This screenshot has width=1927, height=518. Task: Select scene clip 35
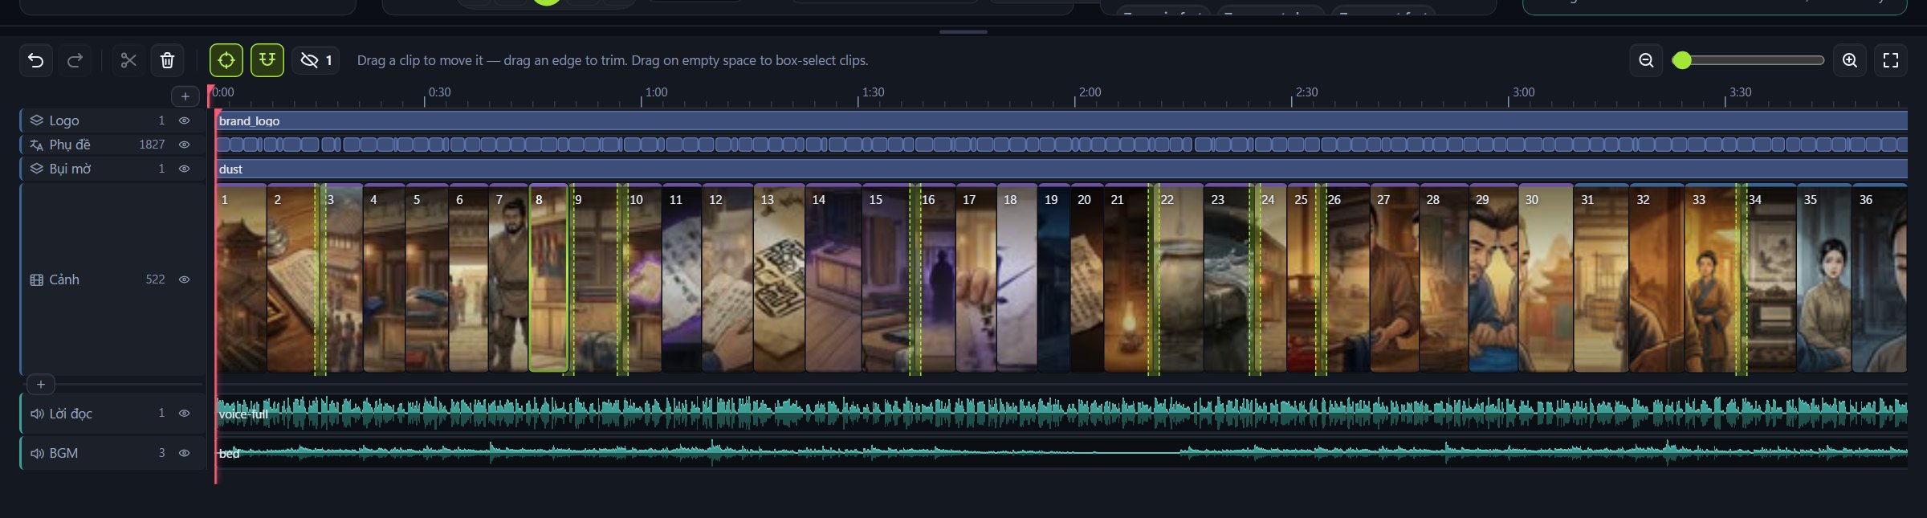pos(1824,279)
